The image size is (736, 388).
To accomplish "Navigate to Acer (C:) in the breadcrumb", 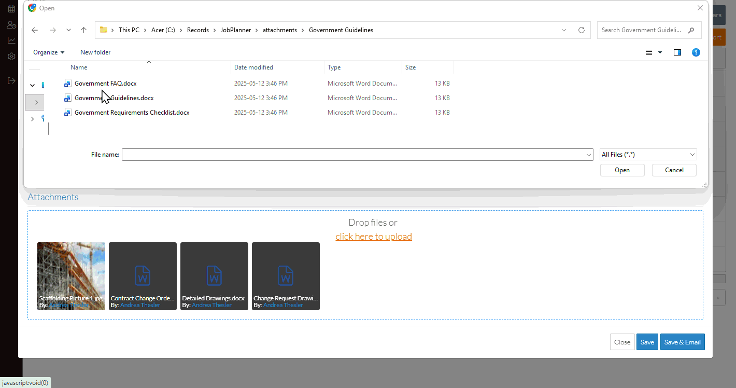I will 163,30.
